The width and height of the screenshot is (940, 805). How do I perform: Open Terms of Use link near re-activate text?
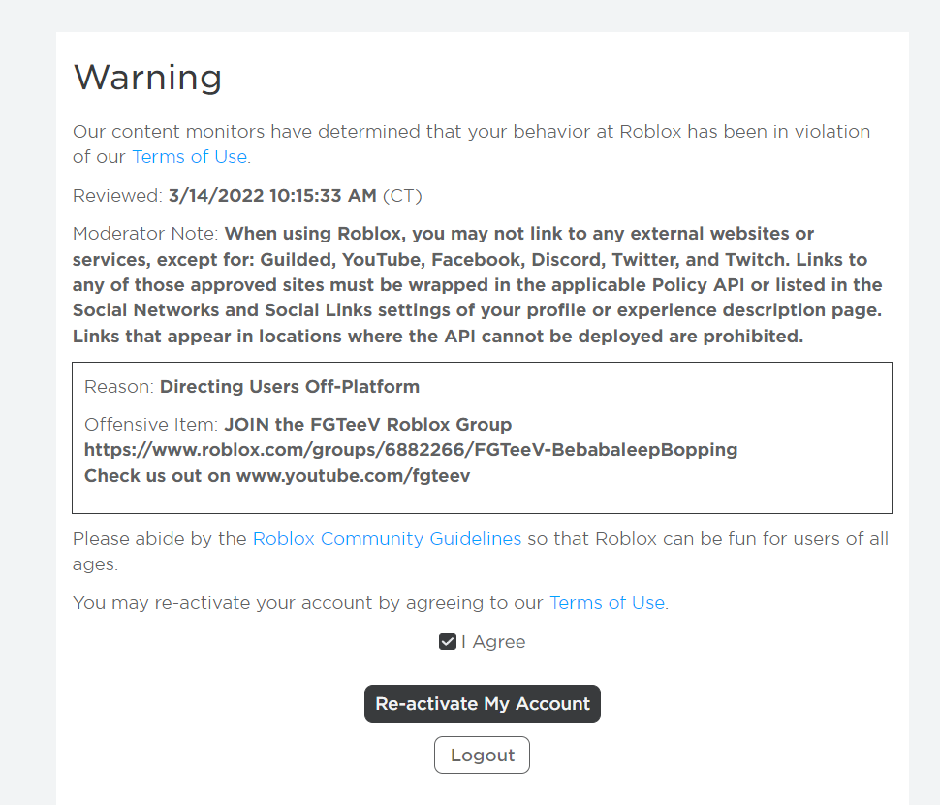607,602
